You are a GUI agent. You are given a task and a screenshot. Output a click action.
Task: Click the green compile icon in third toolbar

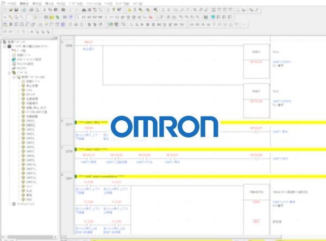pyautogui.click(x=111, y=24)
